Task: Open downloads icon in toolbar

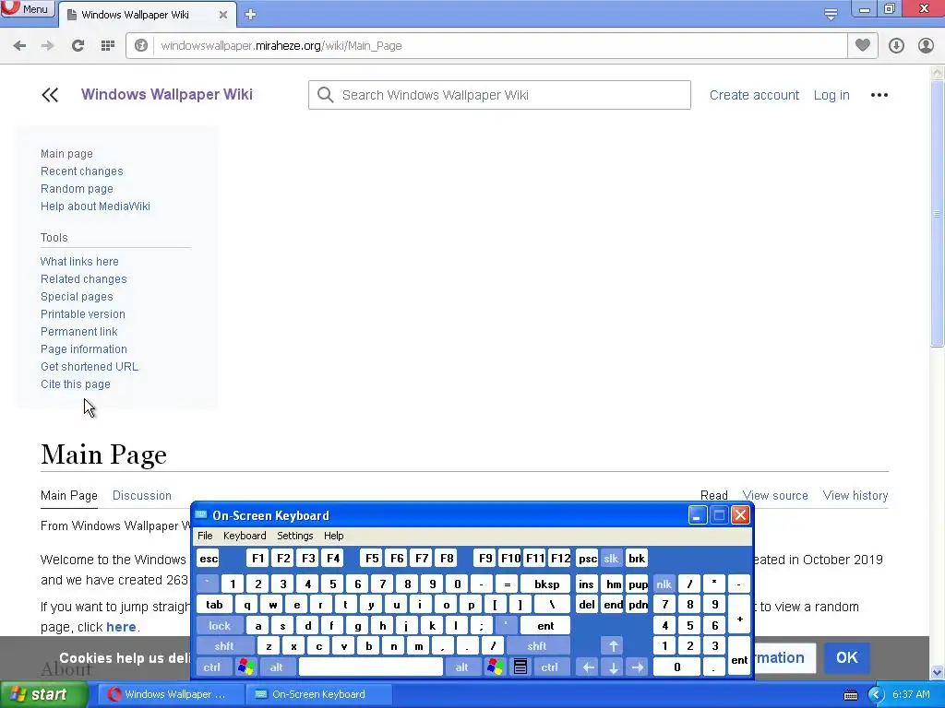Action: (896, 46)
